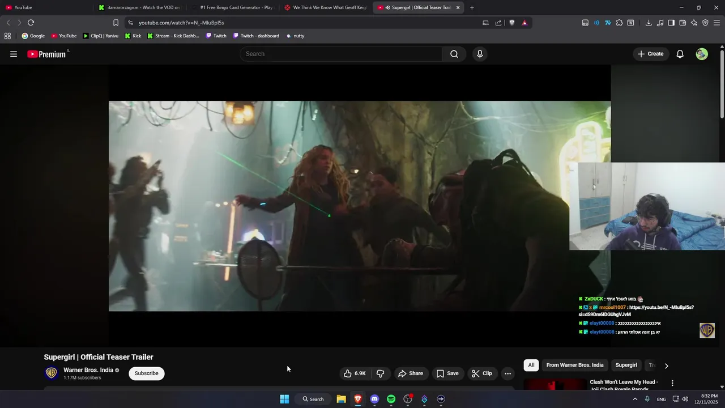Close the Supergirl trailer tab

coord(458,7)
